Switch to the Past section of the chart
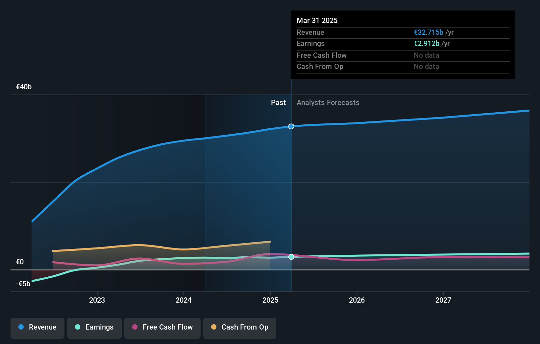The height and width of the screenshot is (344, 540). click(279, 102)
